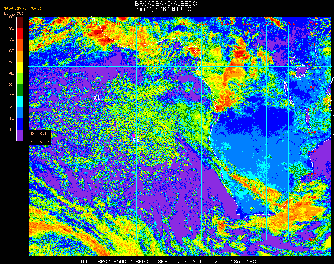
Task: Click the '15' colorbar tick value
Action: click(12, 118)
